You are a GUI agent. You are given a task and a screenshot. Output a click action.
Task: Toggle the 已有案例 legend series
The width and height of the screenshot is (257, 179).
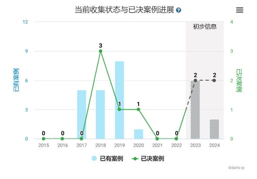107,159
